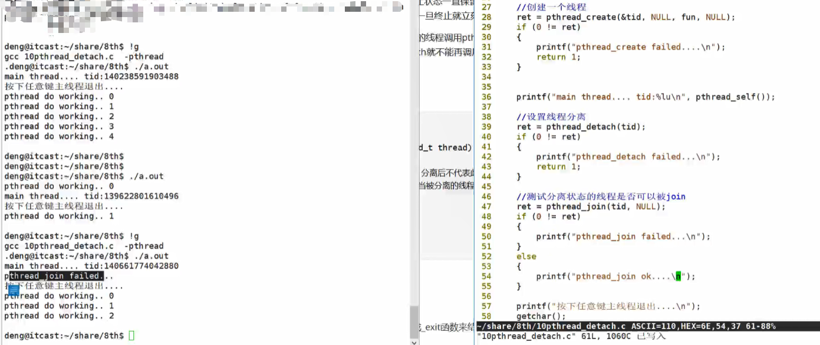Click comment '//设置线程分离' on line 38
The image size is (820, 345).
tap(551, 117)
